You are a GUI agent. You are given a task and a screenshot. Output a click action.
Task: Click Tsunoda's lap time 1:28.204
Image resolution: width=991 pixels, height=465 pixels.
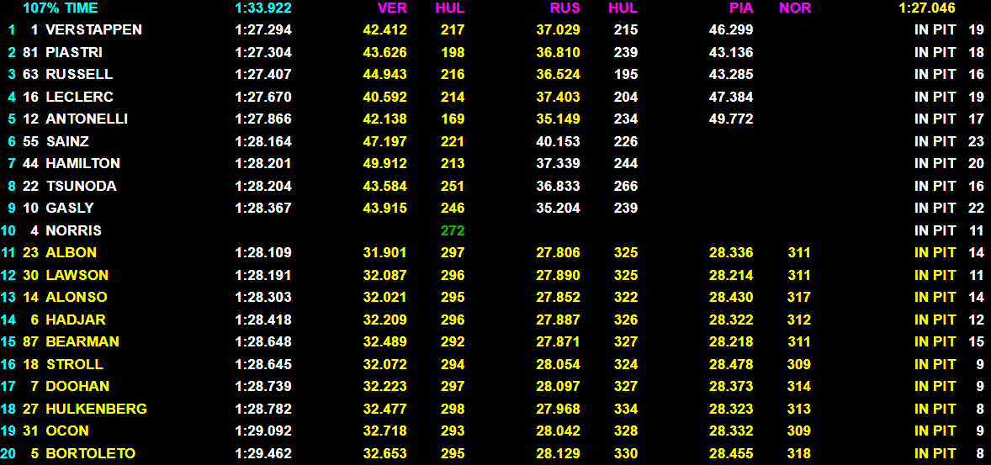pyautogui.click(x=263, y=186)
